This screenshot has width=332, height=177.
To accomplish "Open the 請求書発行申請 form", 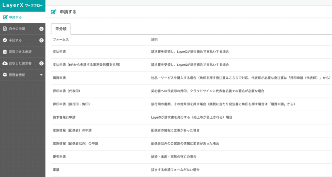I will point(64,117).
